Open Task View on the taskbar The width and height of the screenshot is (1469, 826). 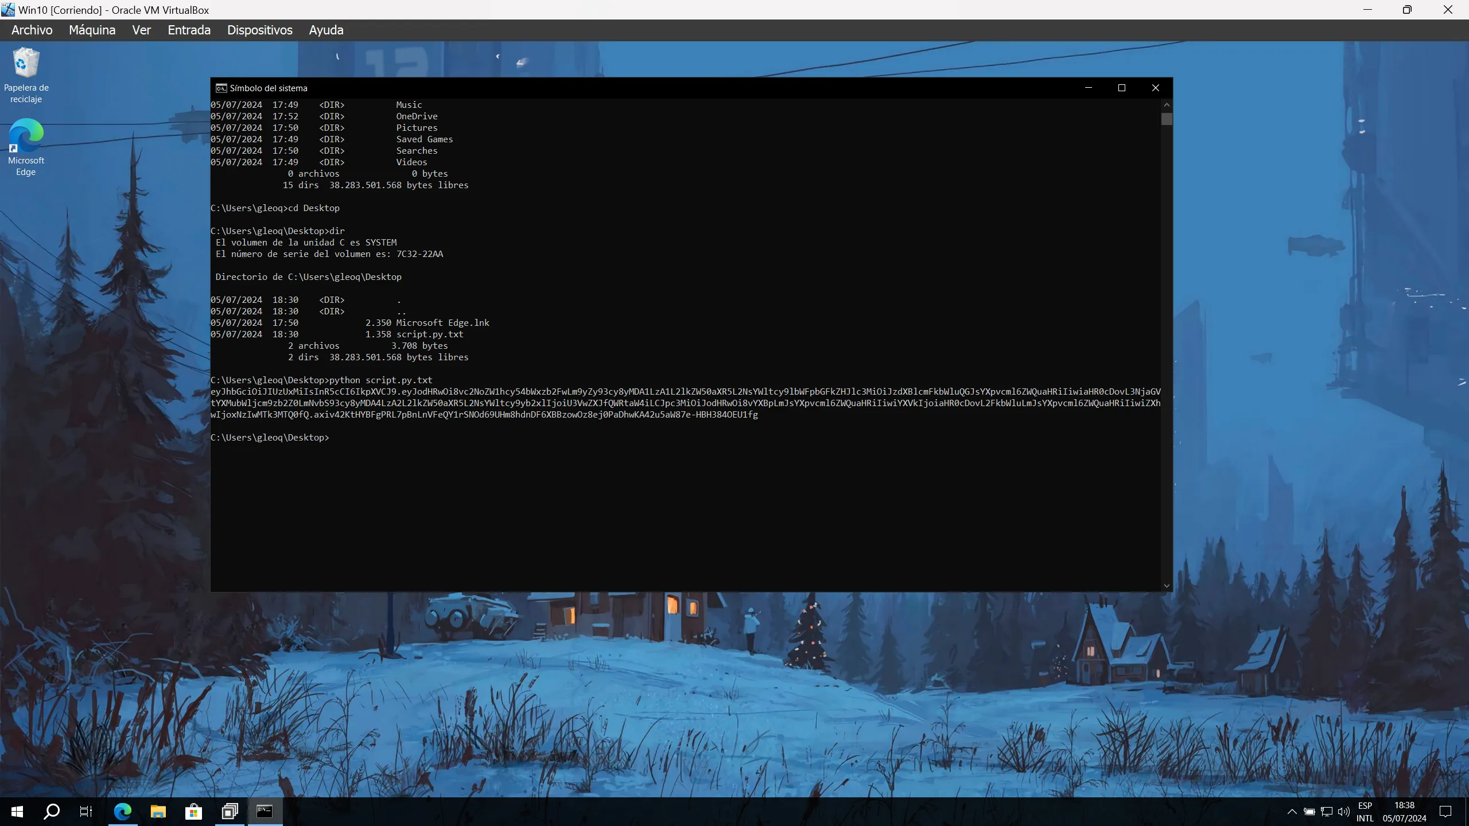[x=86, y=812]
